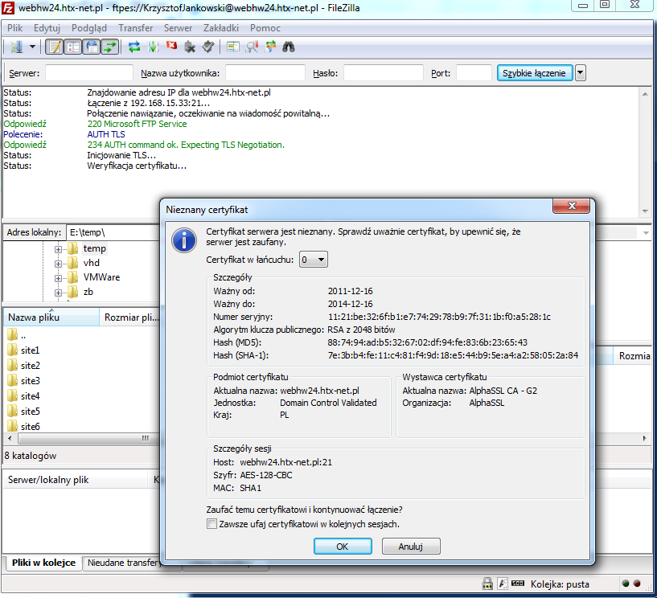This screenshot has height=598, width=657.
Task: Click the site4 folder icon
Action: point(13,395)
